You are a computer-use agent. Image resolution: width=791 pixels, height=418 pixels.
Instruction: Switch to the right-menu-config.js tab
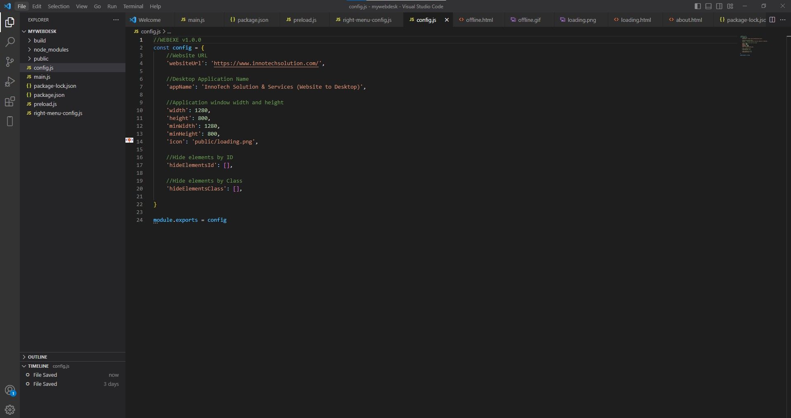[x=367, y=20]
